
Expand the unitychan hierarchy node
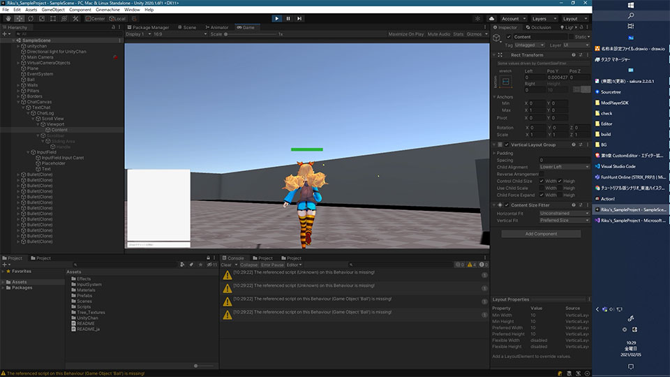click(x=18, y=46)
